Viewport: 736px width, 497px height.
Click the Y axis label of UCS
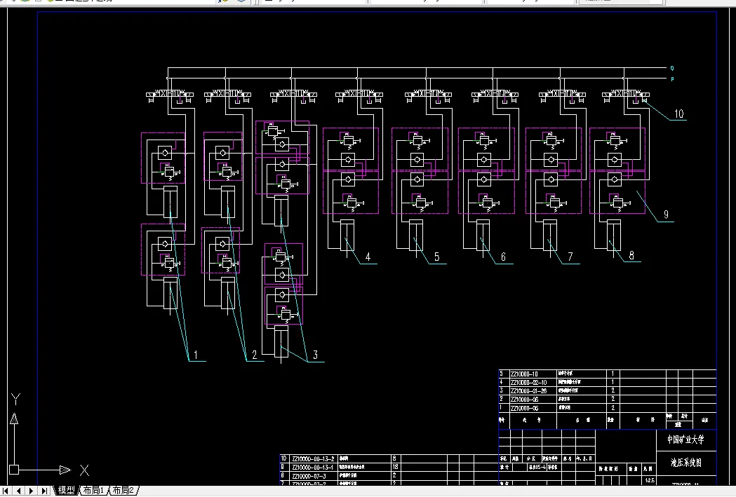[15, 399]
